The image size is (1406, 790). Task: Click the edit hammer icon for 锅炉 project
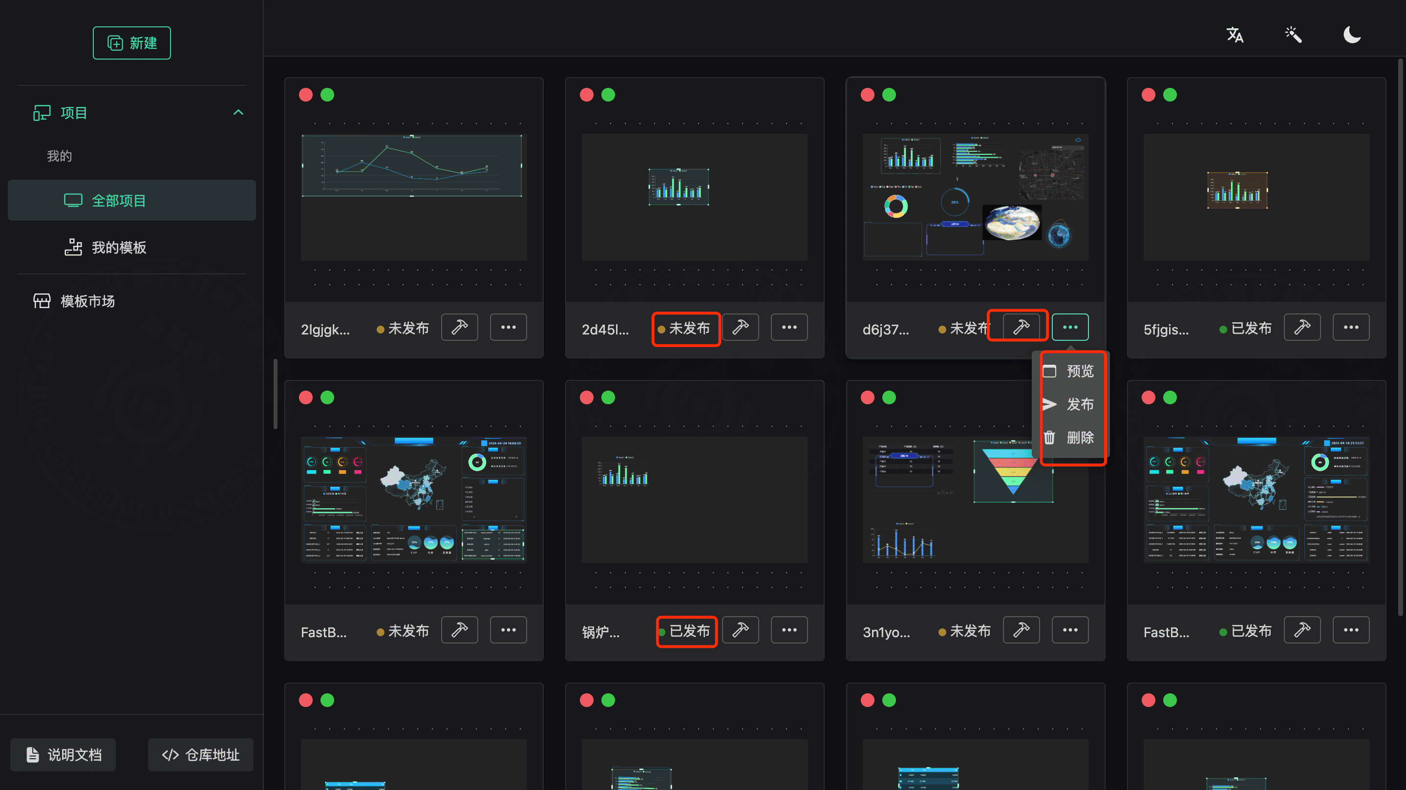[741, 630]
